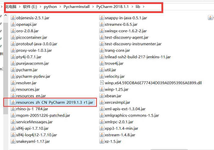This screenshot has height=150, width=214.
Task: Click the trang-core.jar file icon
Action: (x=102, y=50)
